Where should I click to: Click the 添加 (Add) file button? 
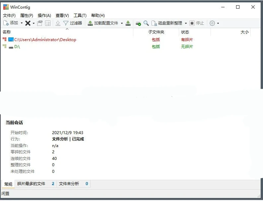[x=11, y=23]
